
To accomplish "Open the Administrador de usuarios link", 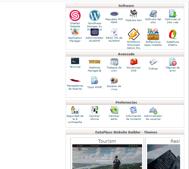I will 153,117.
